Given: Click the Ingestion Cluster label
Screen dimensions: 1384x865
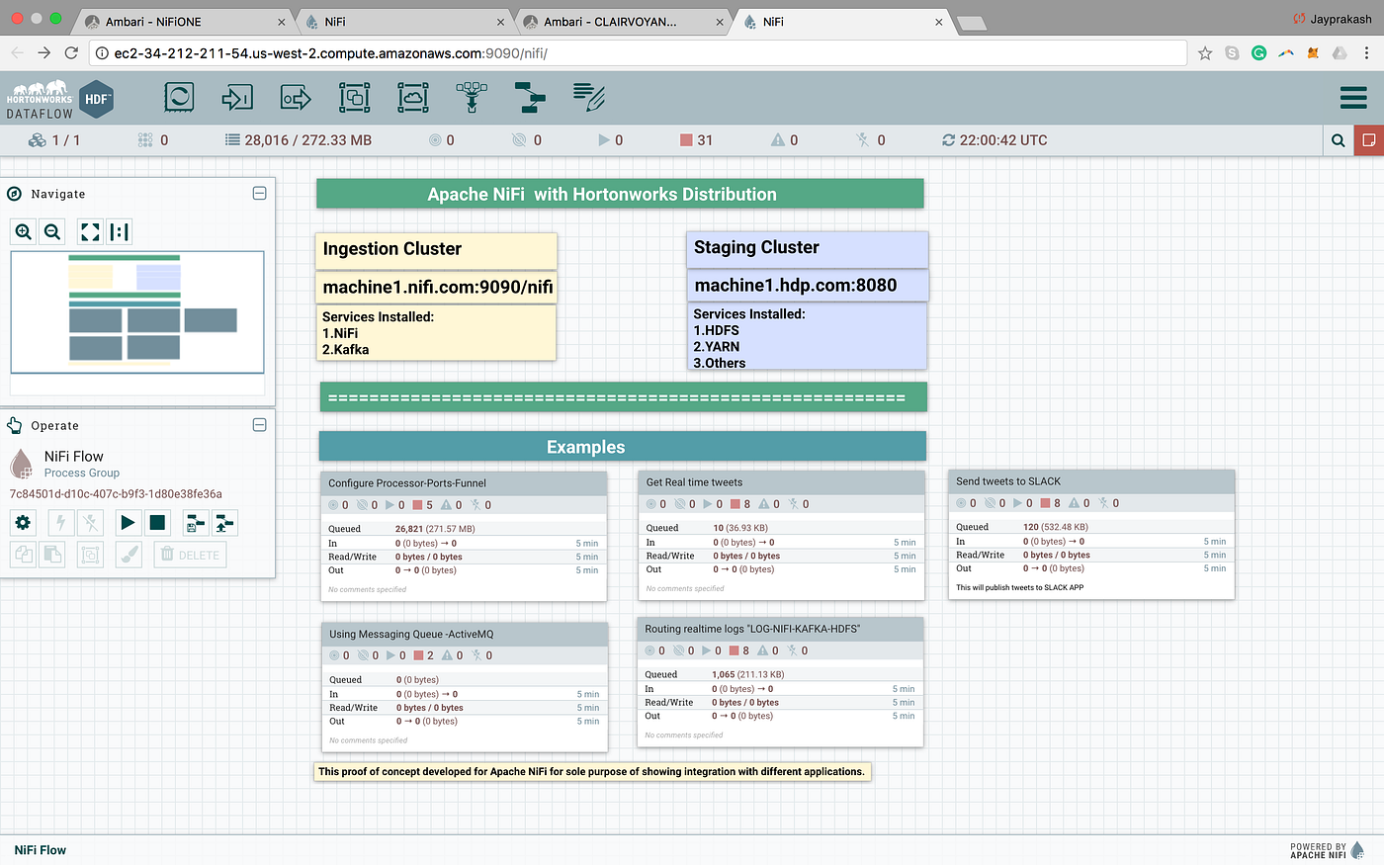Looking at the screenshot, I should (436, 250).
